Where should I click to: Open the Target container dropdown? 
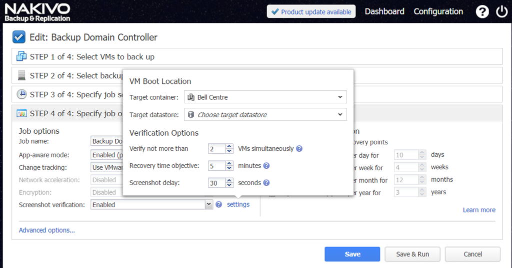[x=265, y=97]
